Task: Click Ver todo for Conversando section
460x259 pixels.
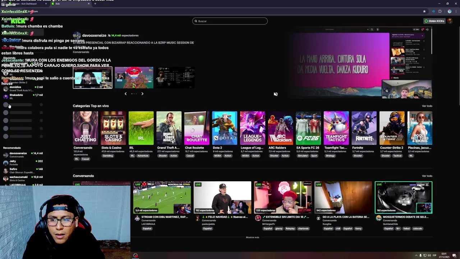Action: (x=427, y=176)
